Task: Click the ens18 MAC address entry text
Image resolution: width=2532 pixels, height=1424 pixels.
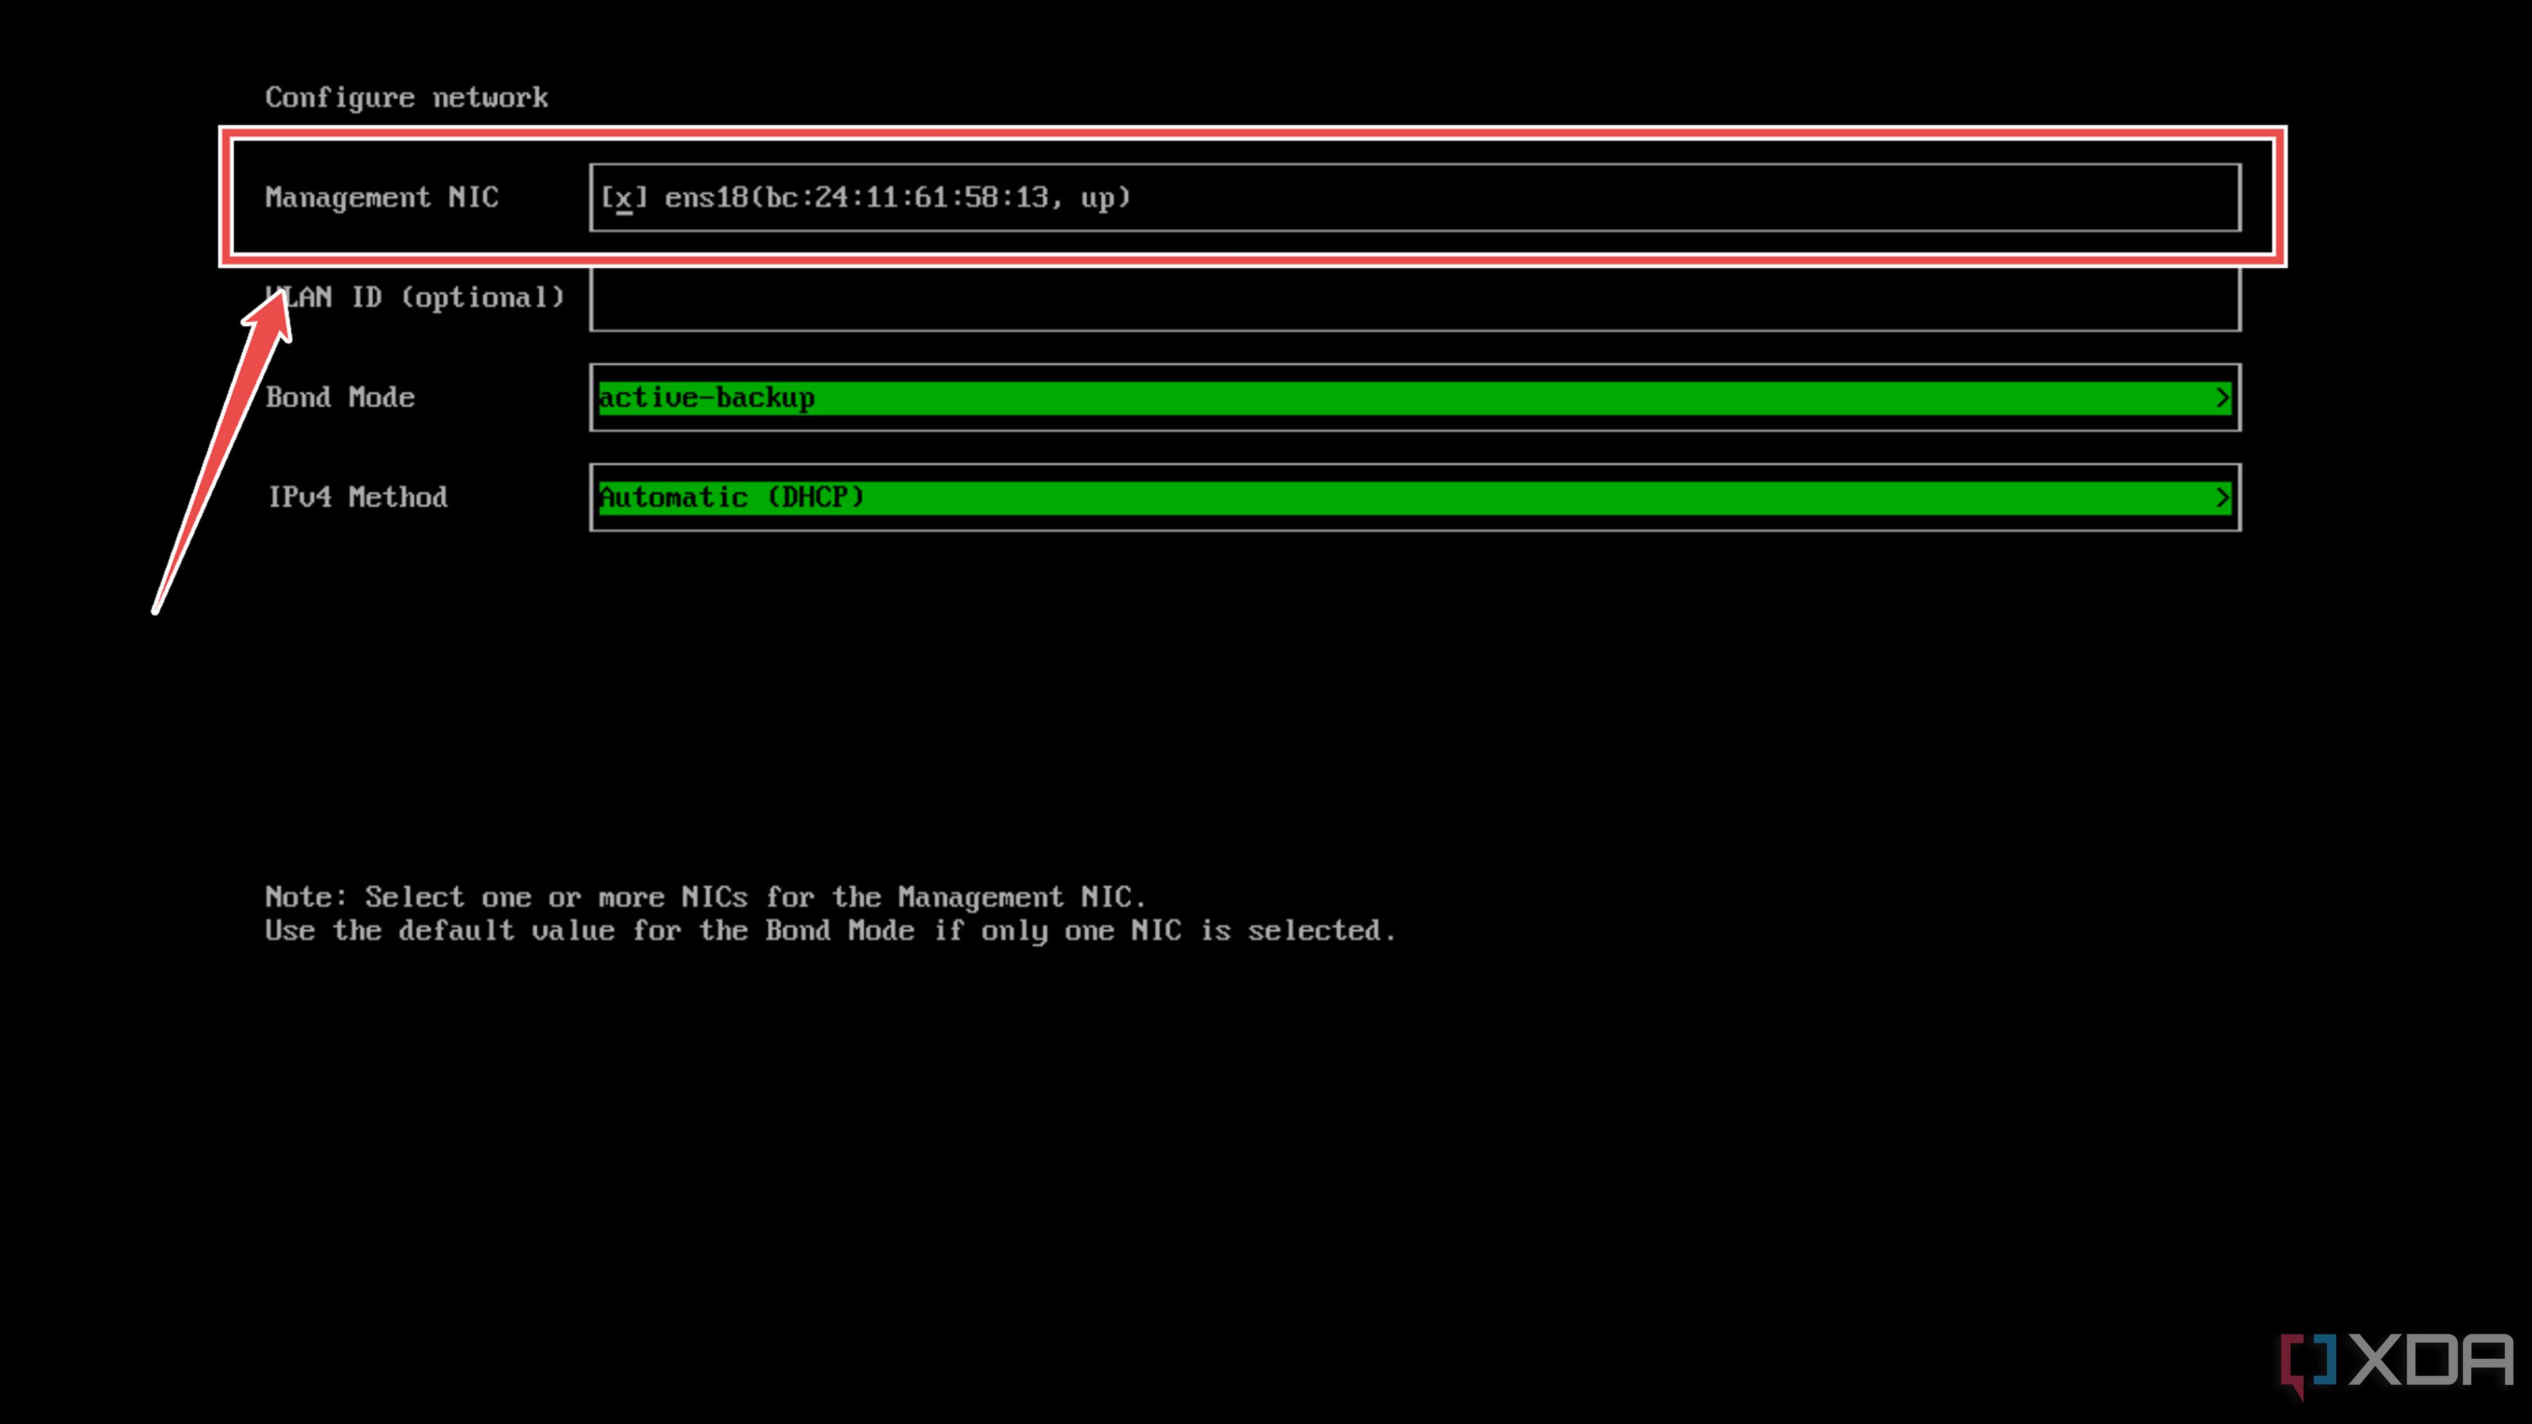Action: pyautogui.click(x=897, y=198)
